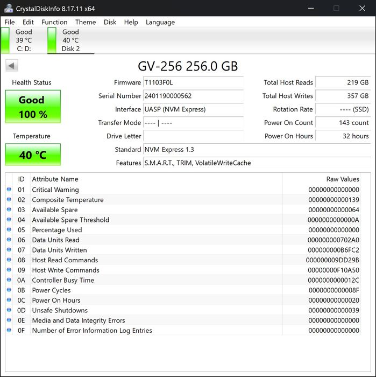Click the status dot for Available Spare Threshold
This screenshot has width=376, height=377.
[9, 220]
